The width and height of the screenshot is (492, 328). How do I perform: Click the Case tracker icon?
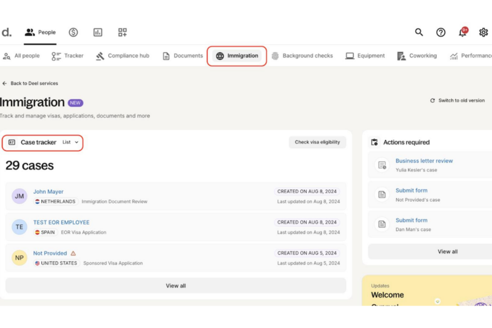[x=12, y=142]
